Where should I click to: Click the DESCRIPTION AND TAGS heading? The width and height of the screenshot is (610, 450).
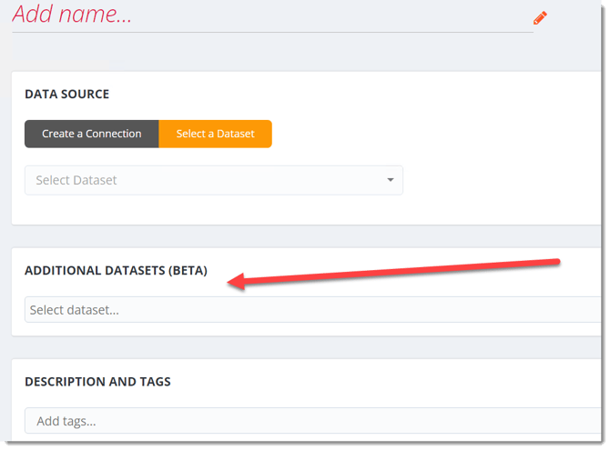tap(97, 382)
